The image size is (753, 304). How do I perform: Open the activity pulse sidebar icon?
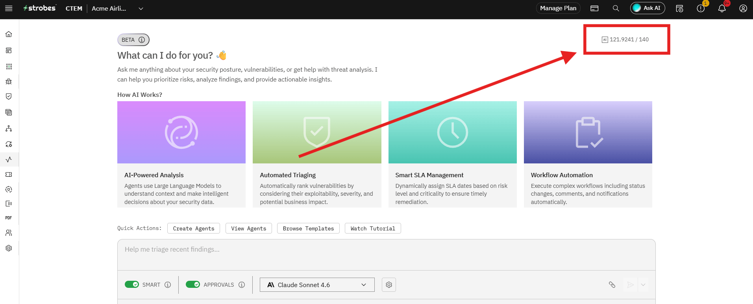pos(9,159)
